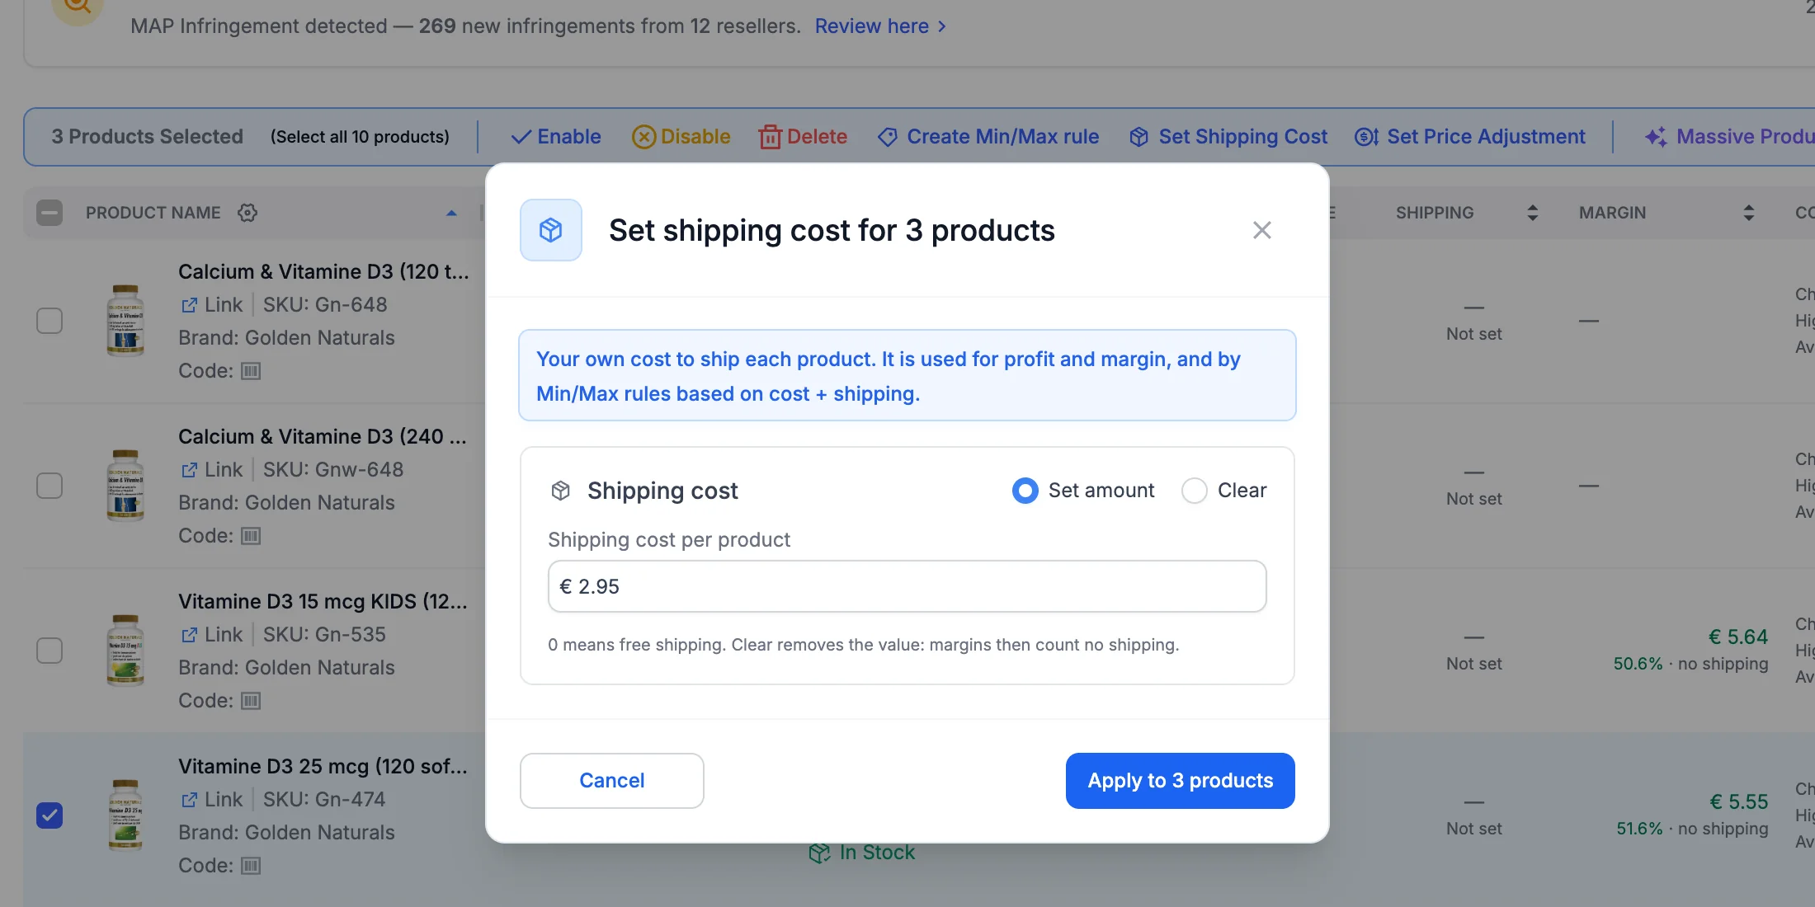The height and width of the screenshot is (907, 1815).
Task: Close the shipping cost dialog
Action: (1261, 230)
